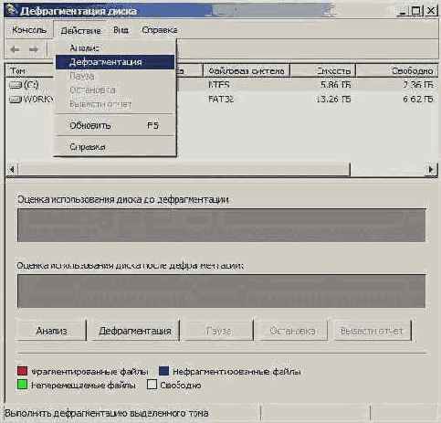Image resolution: width=441 pixels, height=423 pixels.
Task: Open the Консоль menu
Action: (29, 30)
